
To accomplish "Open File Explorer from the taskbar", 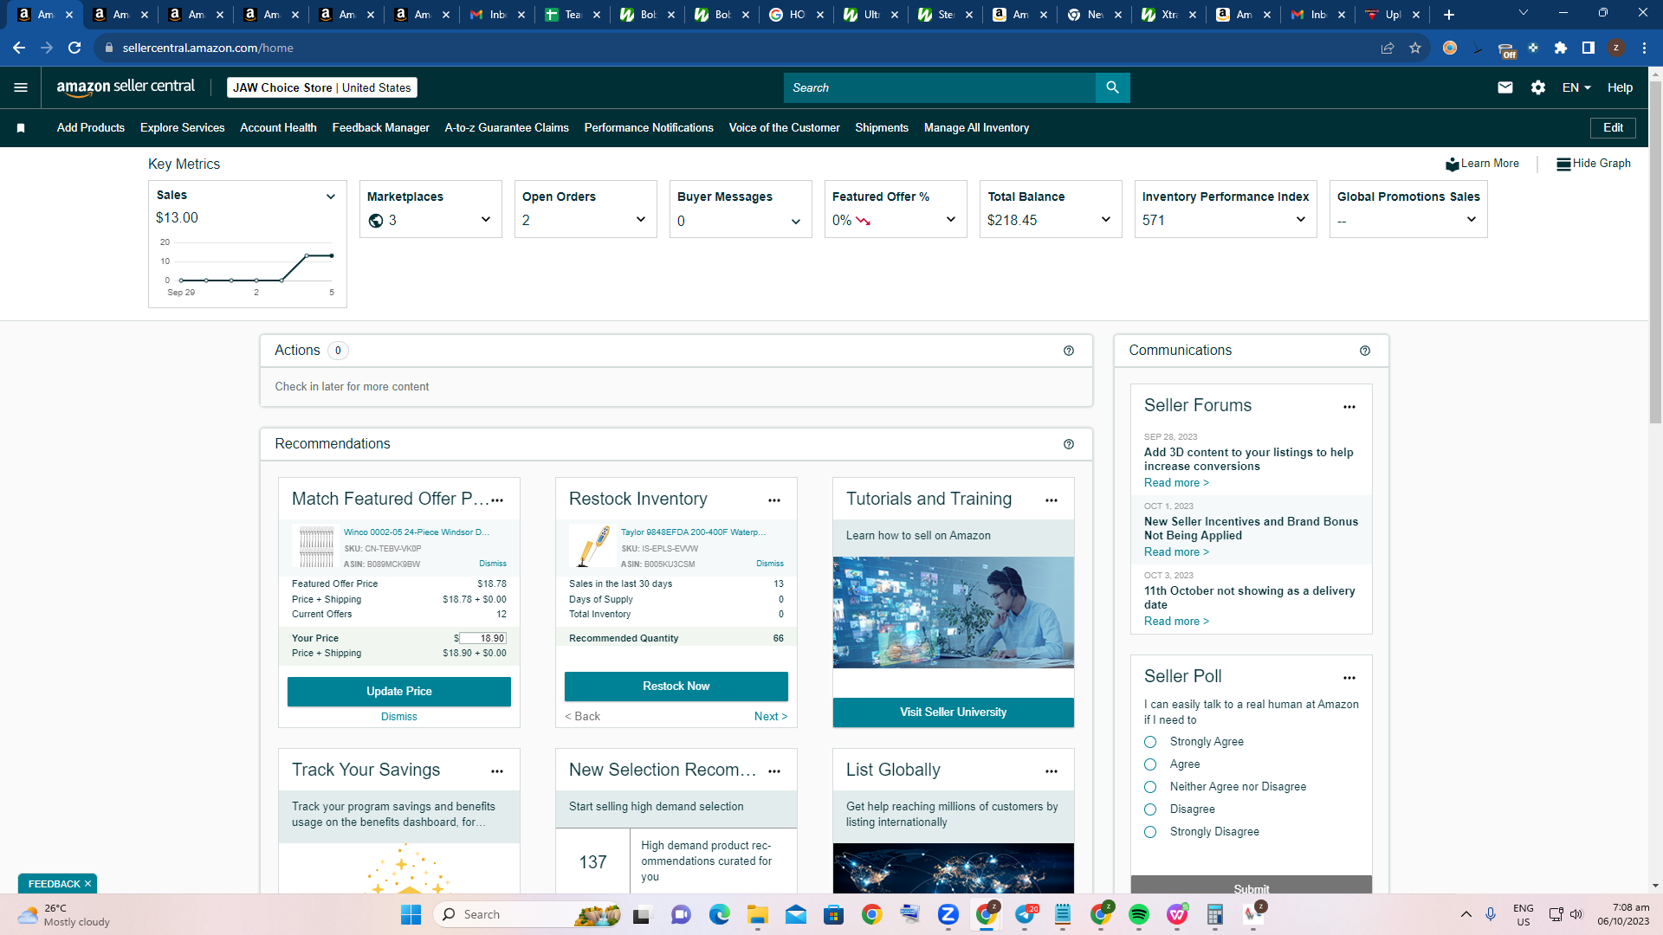I will click(x=758, y=914).
